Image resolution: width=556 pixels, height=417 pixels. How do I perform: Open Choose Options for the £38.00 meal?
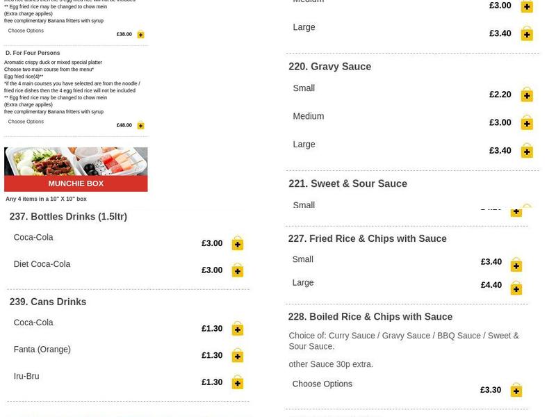point(26,31)
